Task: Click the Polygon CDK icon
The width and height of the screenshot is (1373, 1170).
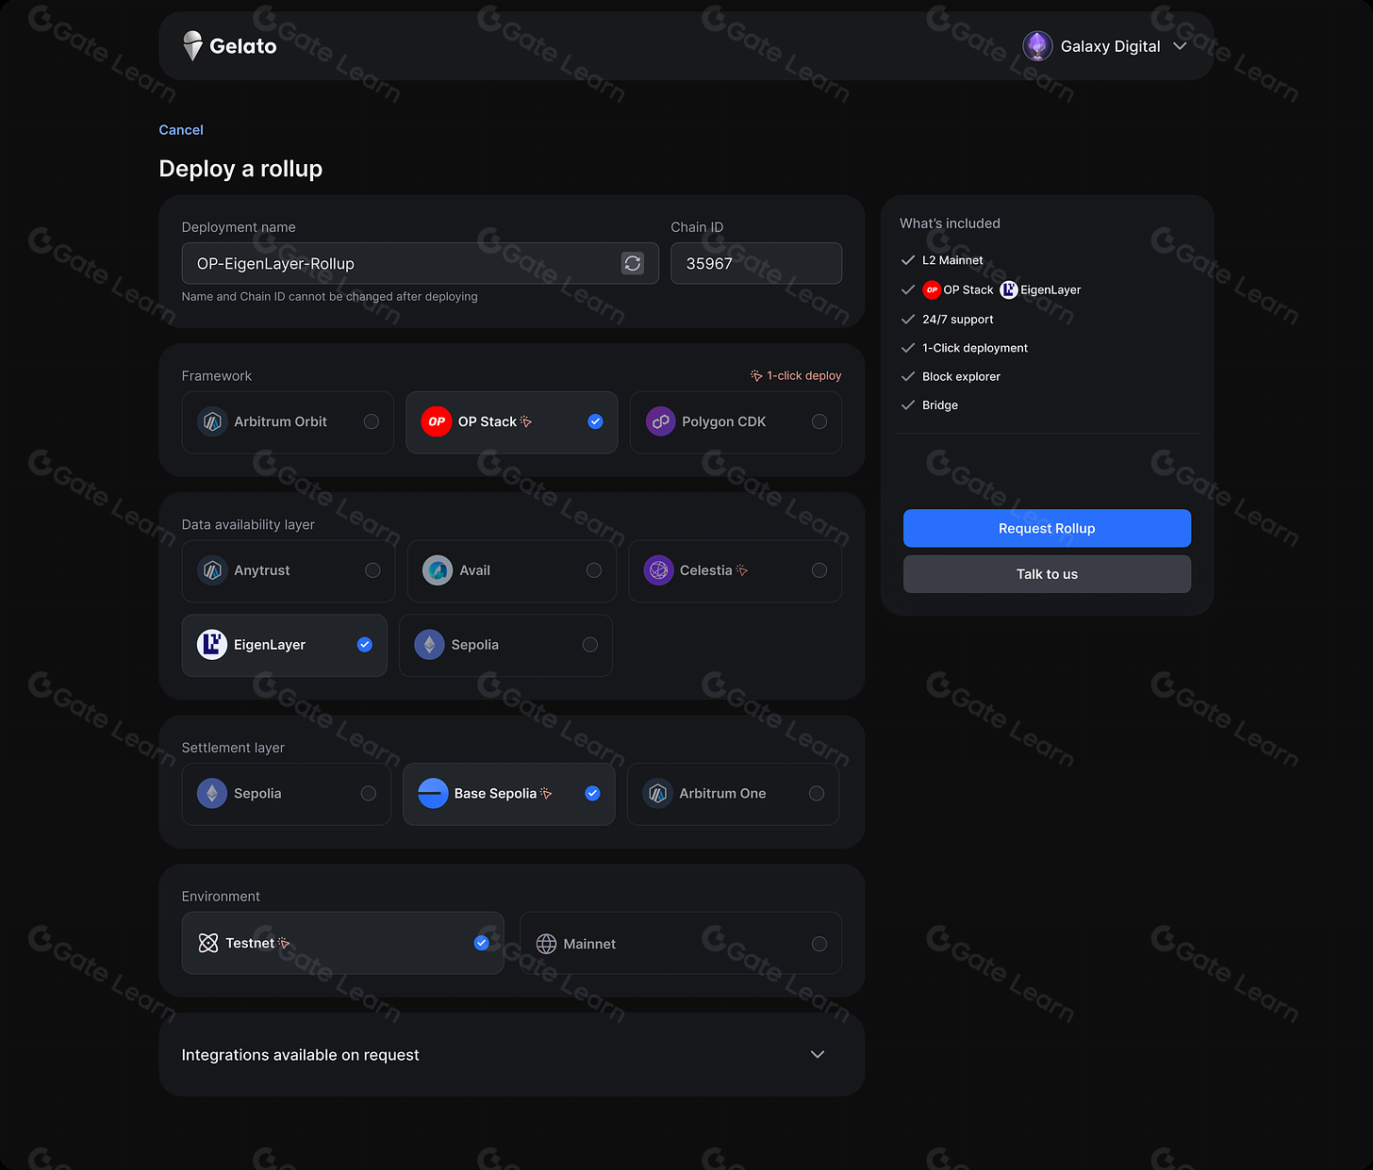Action: [x=660, y=421]
